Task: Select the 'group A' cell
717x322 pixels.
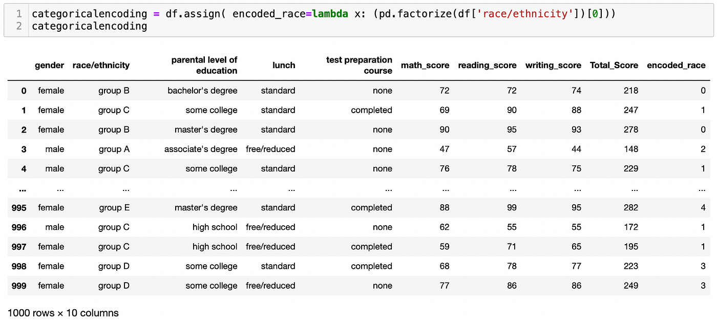Action: (114, 149)
